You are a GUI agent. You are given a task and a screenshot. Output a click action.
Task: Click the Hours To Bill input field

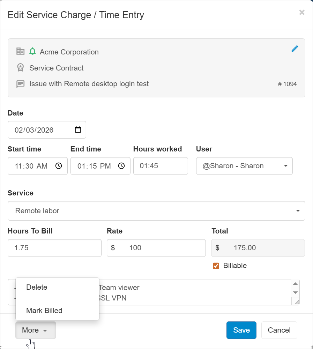click(54, 248)
